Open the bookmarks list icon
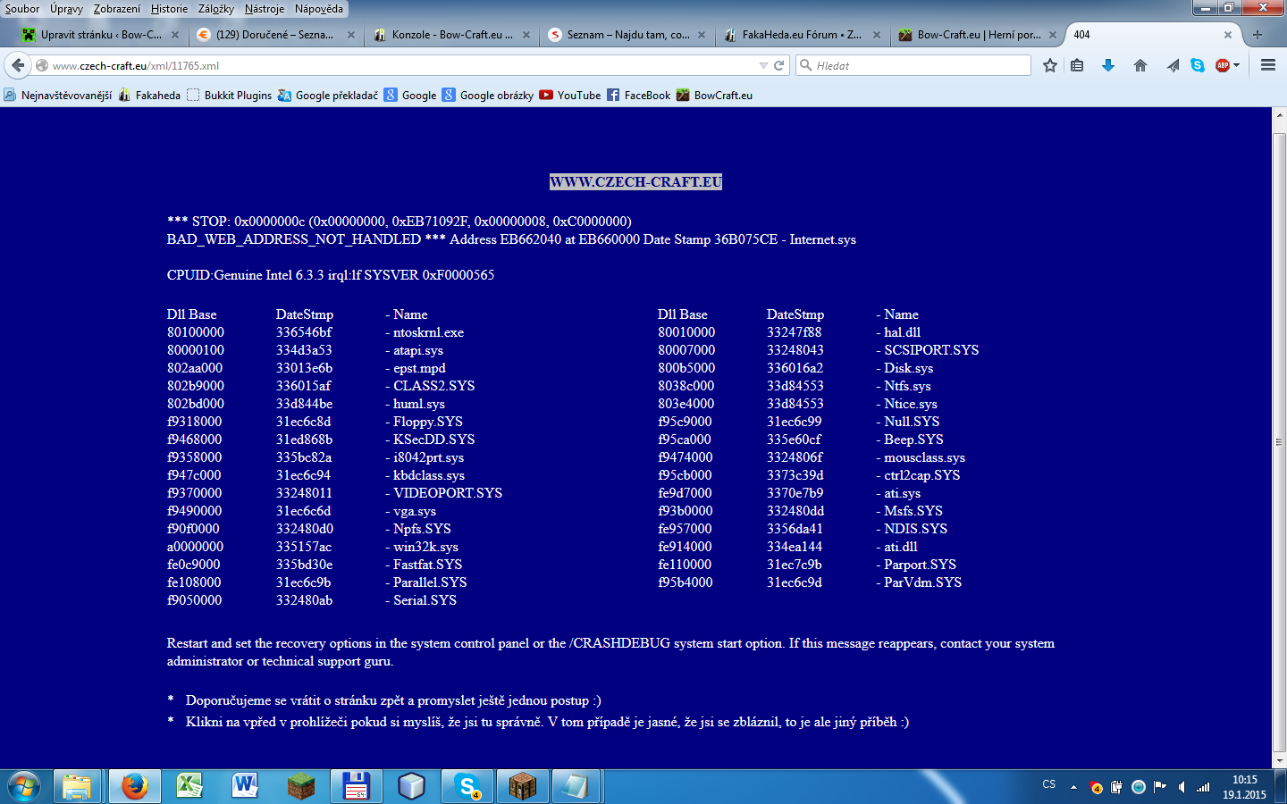Image resolution: width=1287 pixels, height=804 pixels. (x=1077, y=65)
